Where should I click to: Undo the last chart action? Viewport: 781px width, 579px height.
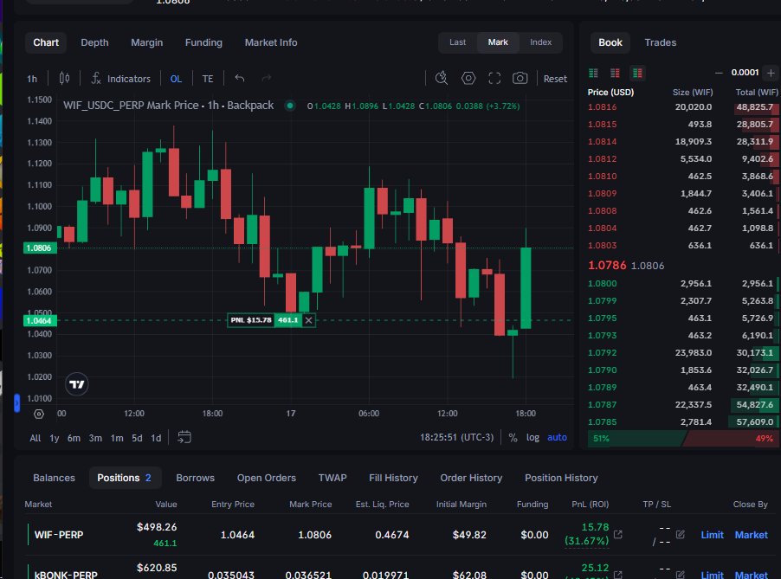pyautogui.click(x=240, y=78)
